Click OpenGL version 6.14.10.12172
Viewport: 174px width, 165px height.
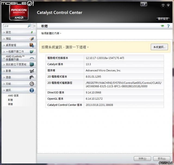[x=94, y=99]
